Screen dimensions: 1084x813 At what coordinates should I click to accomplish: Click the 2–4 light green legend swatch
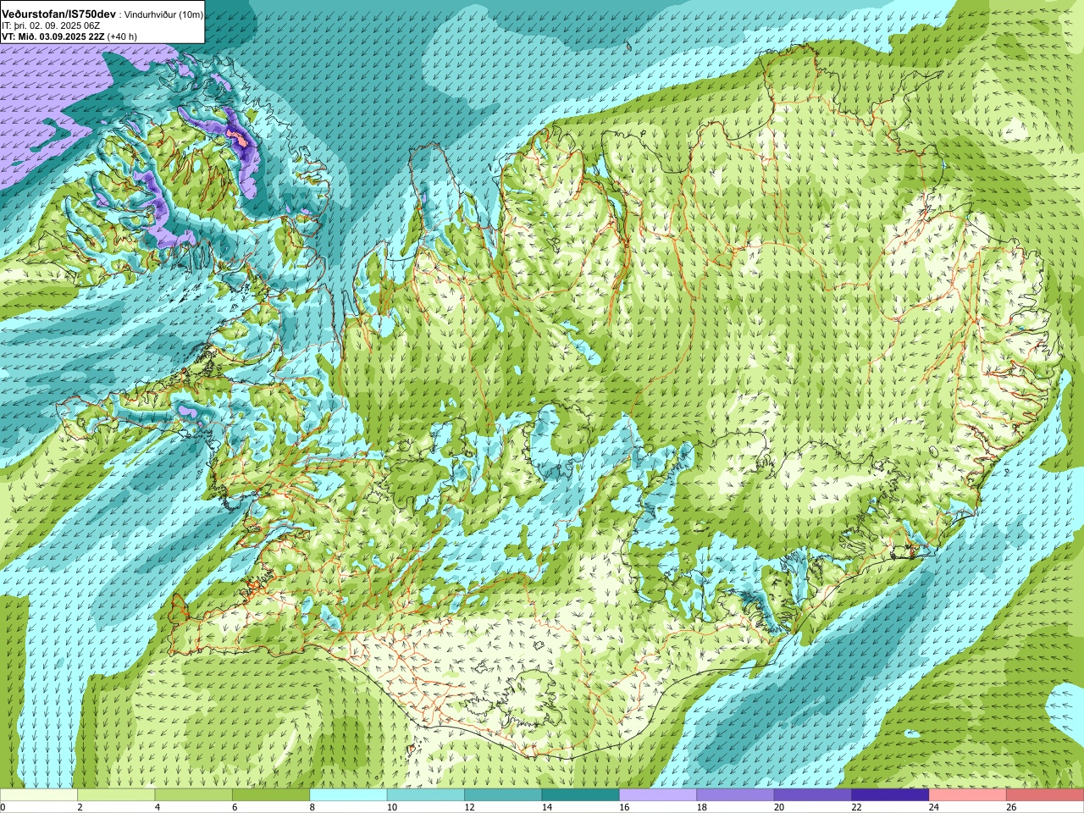tap(116, 795)
